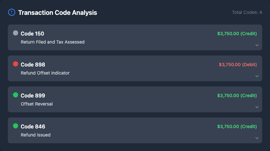Click the Code 898 title text
This screenshot has width=270, height=151.
[33, 65]
